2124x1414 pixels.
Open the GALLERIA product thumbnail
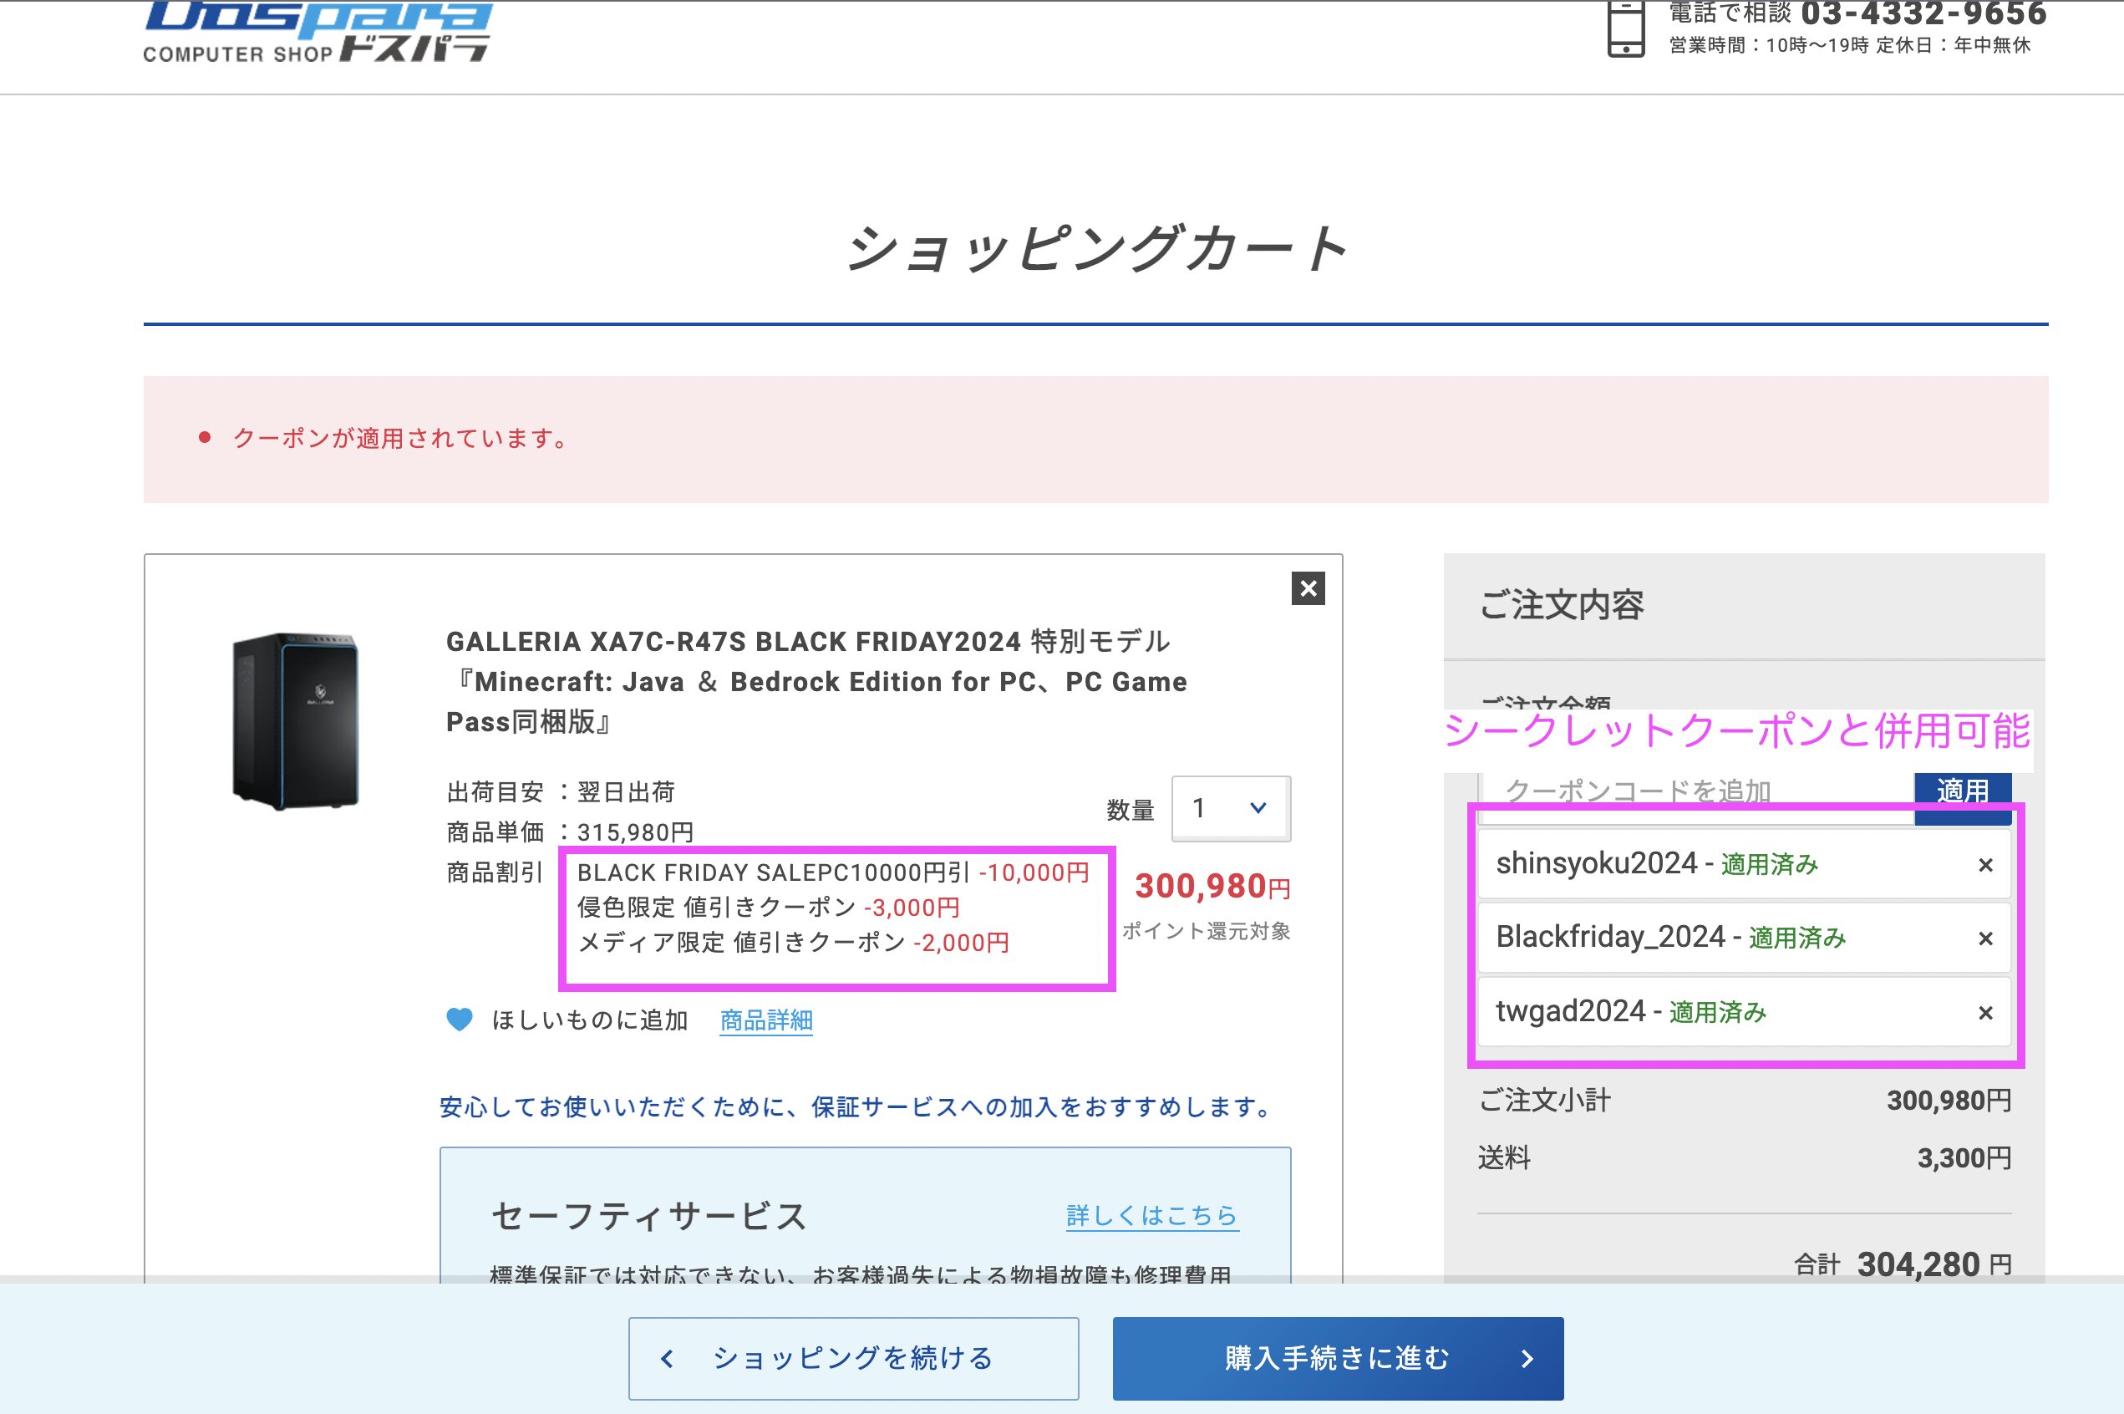click(x=296, y=720)
